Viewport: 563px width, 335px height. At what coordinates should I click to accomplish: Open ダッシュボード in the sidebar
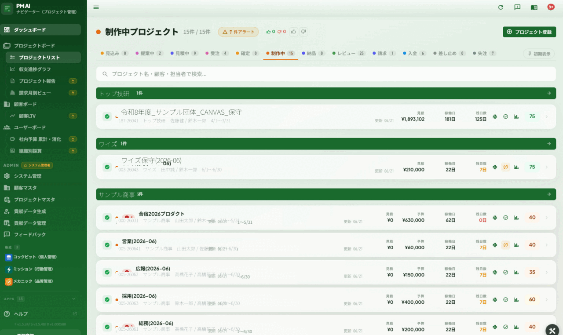tap(40, 30)
